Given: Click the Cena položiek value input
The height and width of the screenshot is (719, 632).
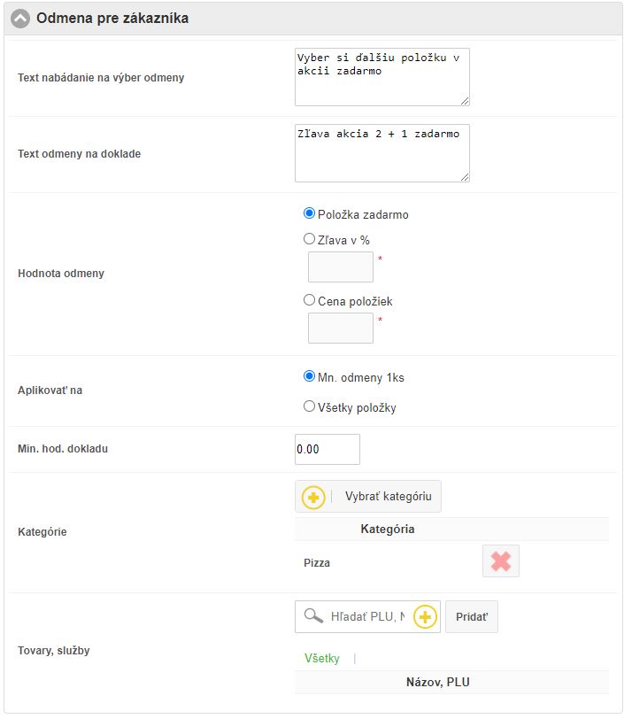Looking at the screenshot, I should [x=340, y=328].
